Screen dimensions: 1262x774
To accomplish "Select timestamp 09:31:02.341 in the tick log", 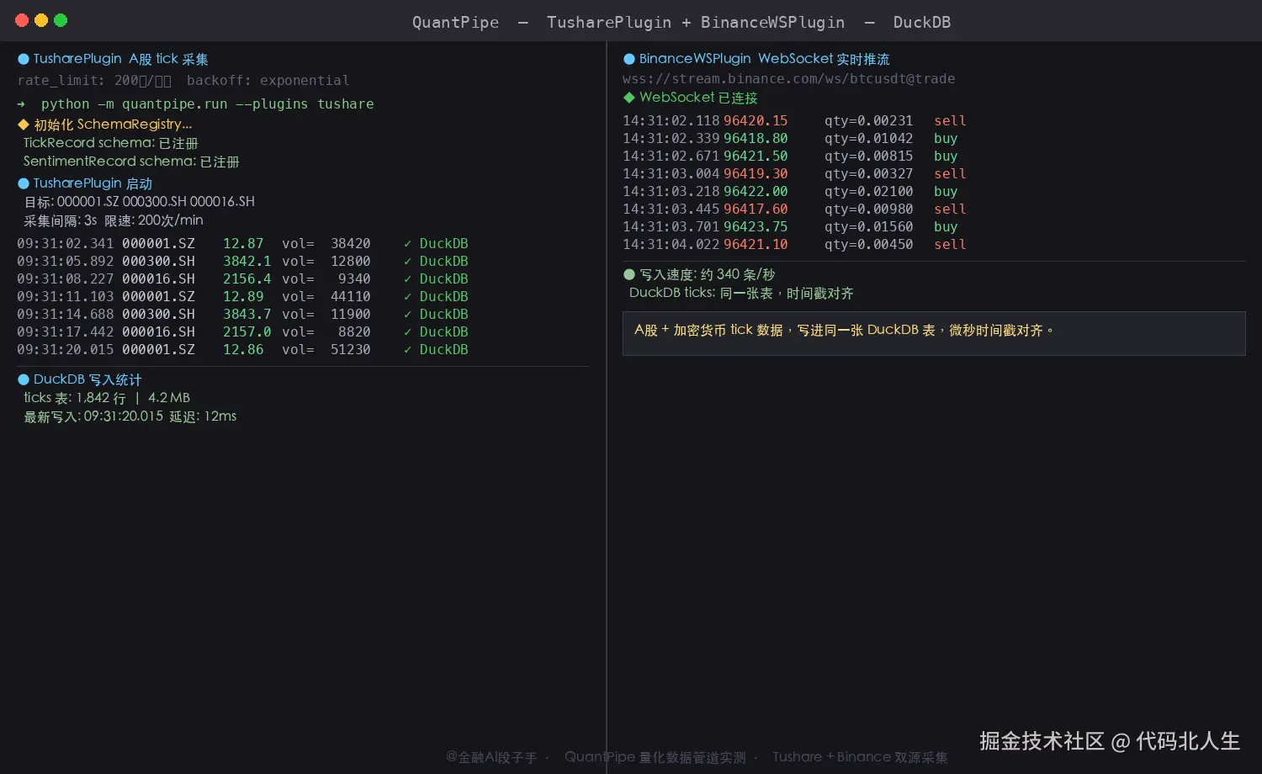I will click(65, 244).
